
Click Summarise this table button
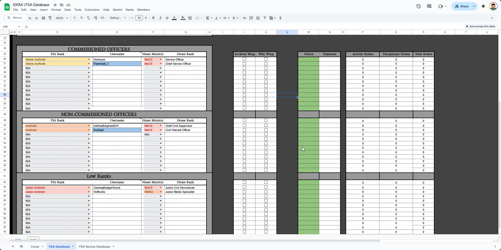[x=480, y=26]
